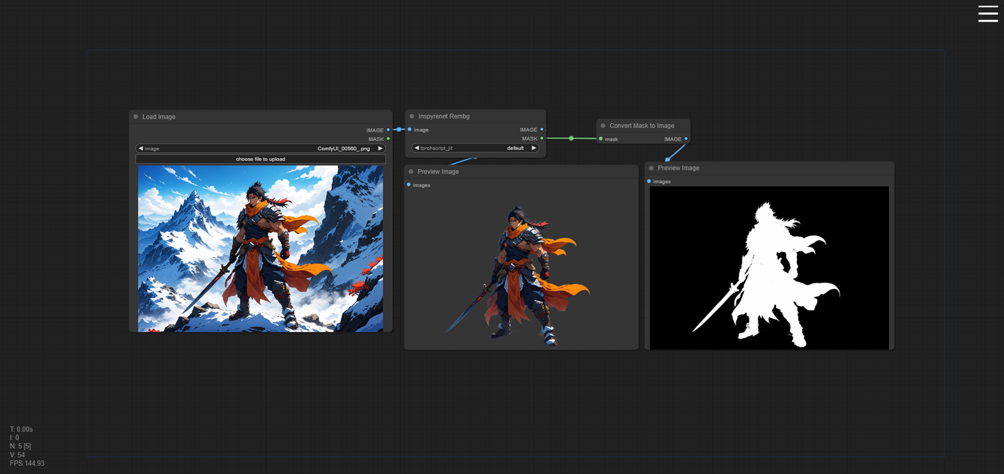Collapse the Inspyrenet Rembg node via its dot
The height and width of the screenshot is (474, 1004).
[412, 116]
